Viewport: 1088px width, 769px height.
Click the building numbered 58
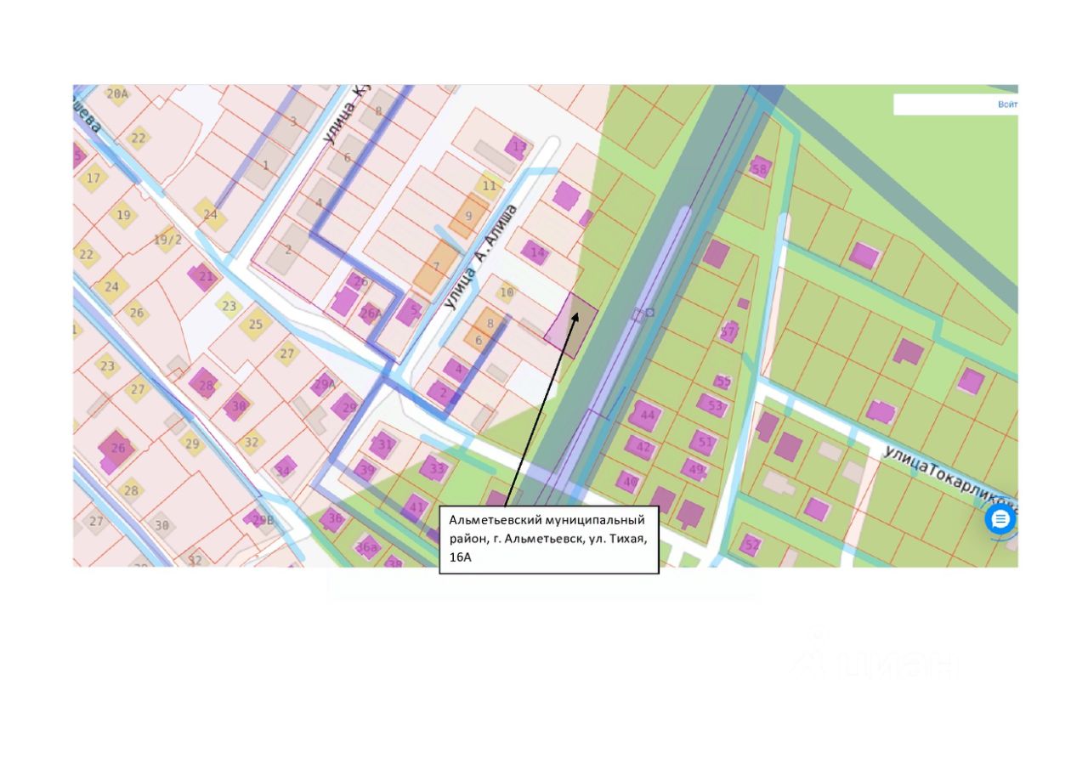[x=760, y=168]
